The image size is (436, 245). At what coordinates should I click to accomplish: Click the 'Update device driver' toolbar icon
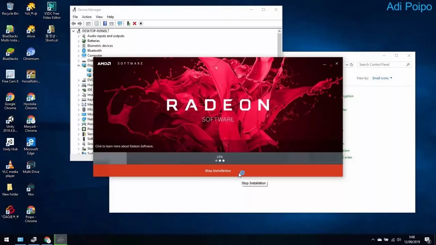(128, 23)
